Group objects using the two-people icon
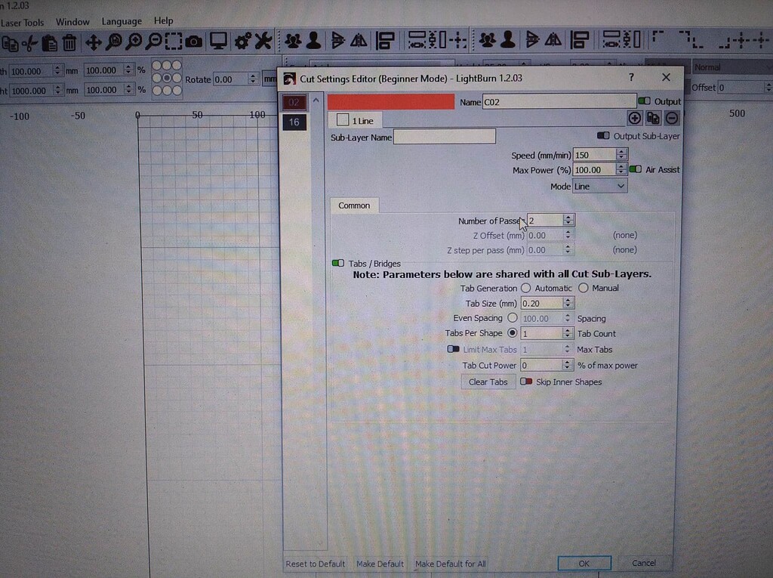 click(x=293, y=43)
